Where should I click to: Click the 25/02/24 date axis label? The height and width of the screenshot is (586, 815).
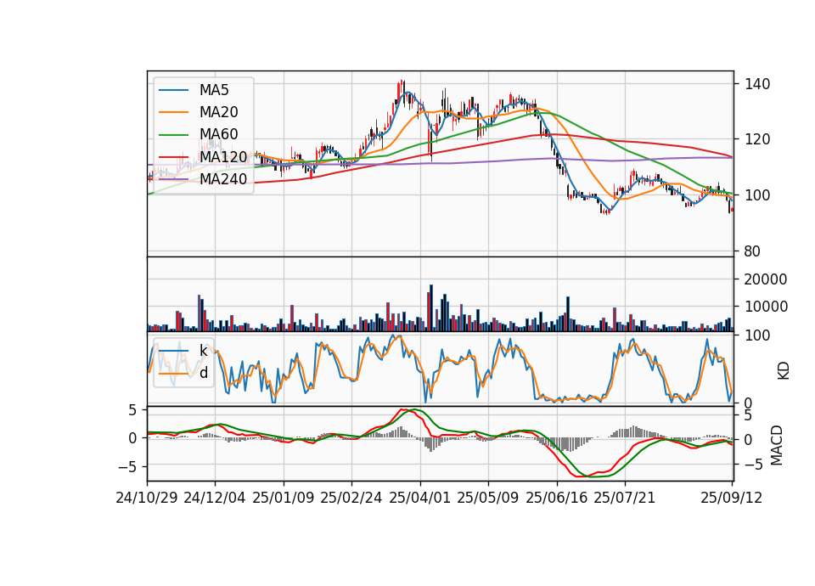point(351,498)
